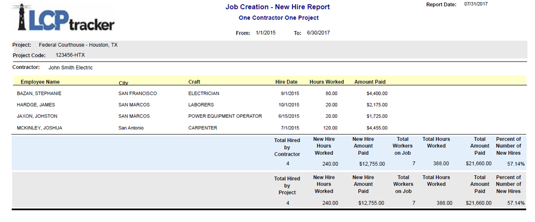
Task: Click the Hours Worked column header
Action: pyautogui.click(x=326, y=82)
